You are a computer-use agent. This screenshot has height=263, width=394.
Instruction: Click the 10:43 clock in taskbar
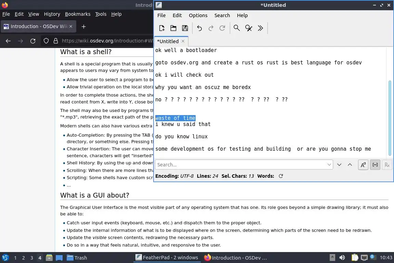coord(386,258)
